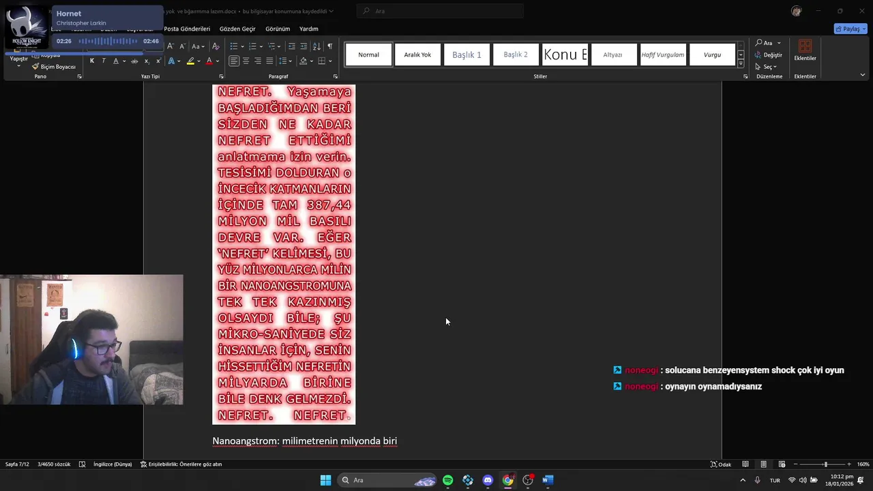Expand the font color dropdown arrow
873x491 pixels.
217,61
